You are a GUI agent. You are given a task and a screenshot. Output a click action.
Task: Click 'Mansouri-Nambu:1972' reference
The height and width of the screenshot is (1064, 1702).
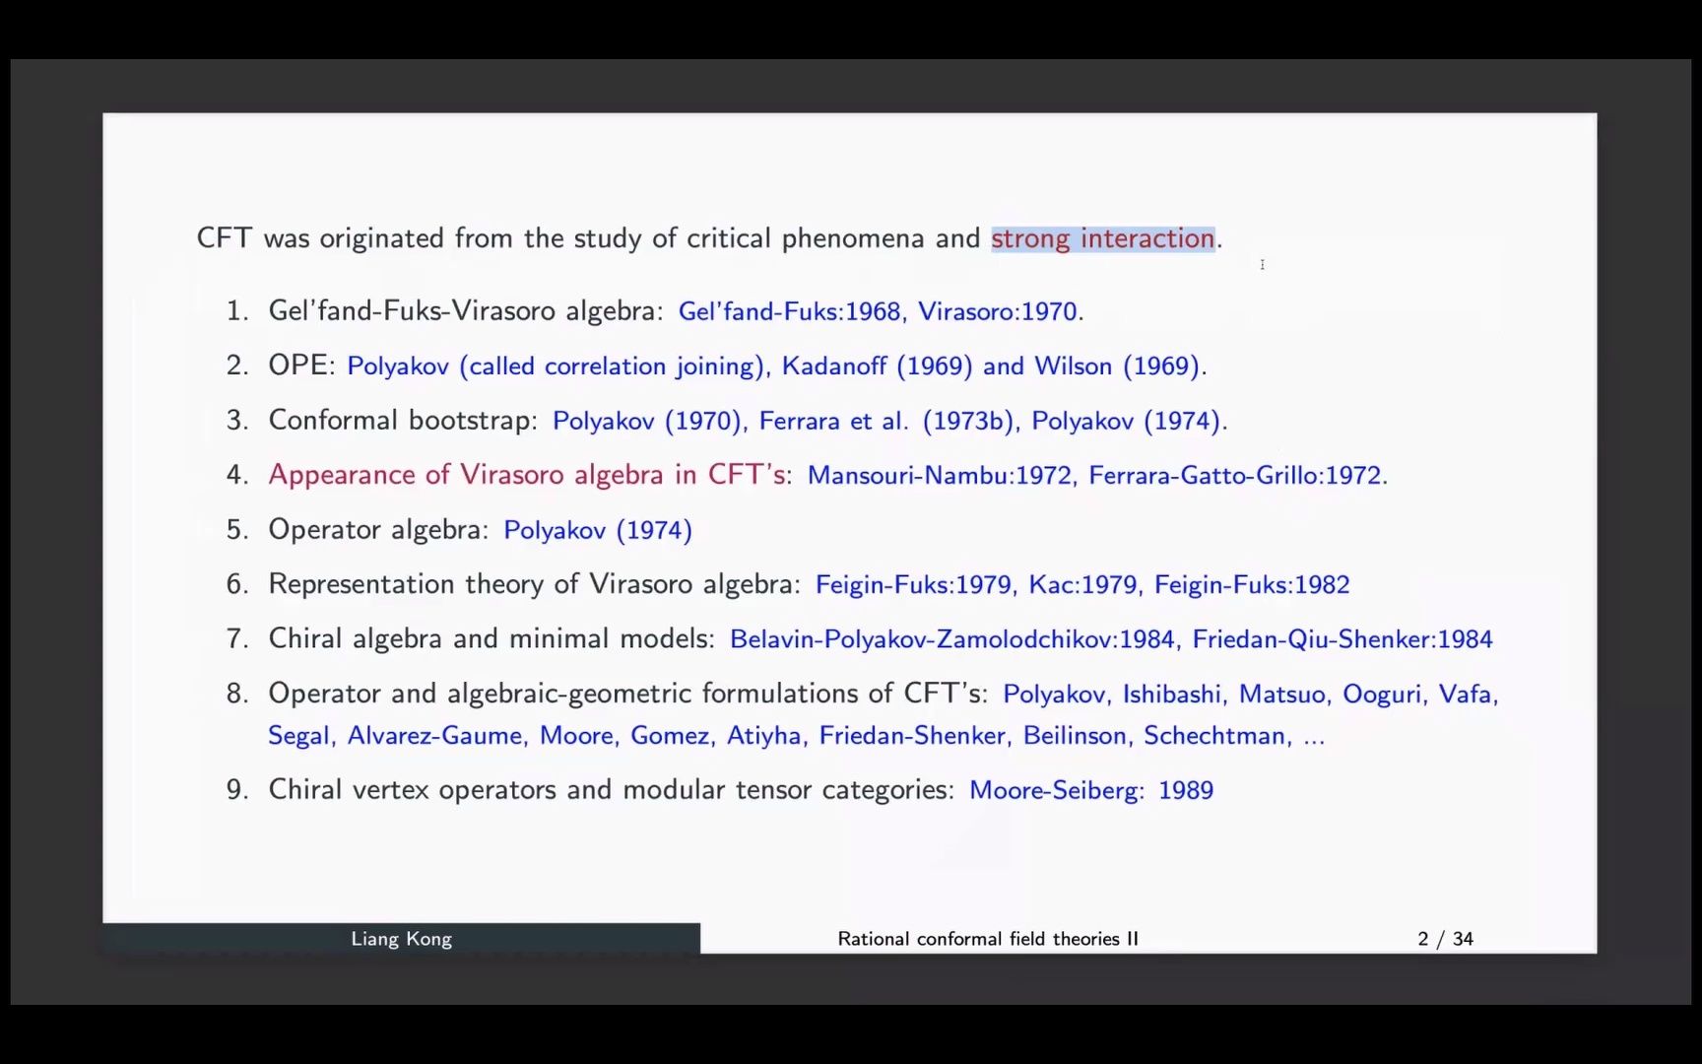point(940,475)
